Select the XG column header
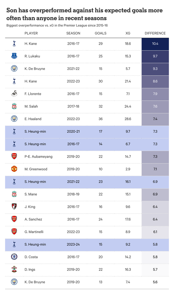The width and height of the screenshot is (174, 294). tap(128, 33)
